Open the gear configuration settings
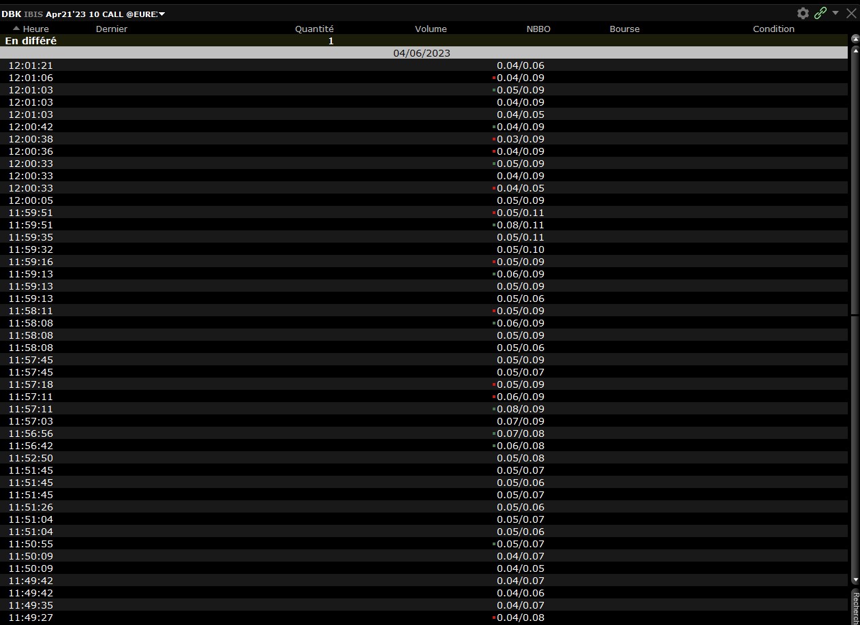 tap(803, 13)
